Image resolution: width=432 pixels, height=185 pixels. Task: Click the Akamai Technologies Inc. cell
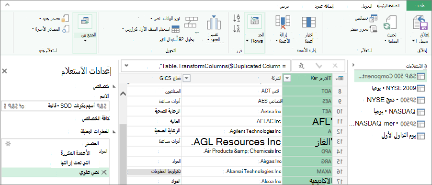click(231, 172)
